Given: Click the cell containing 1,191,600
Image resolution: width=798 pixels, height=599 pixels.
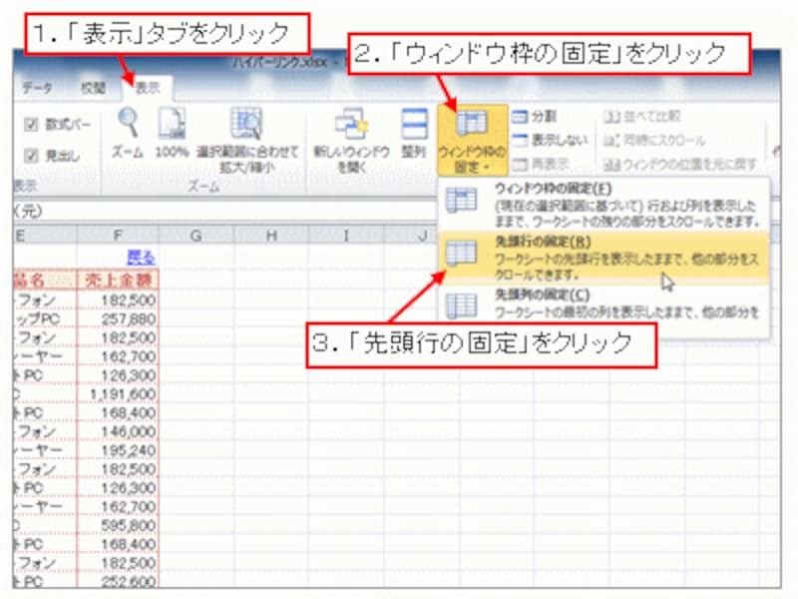Looking at the screenshot, I should point(118,394).
